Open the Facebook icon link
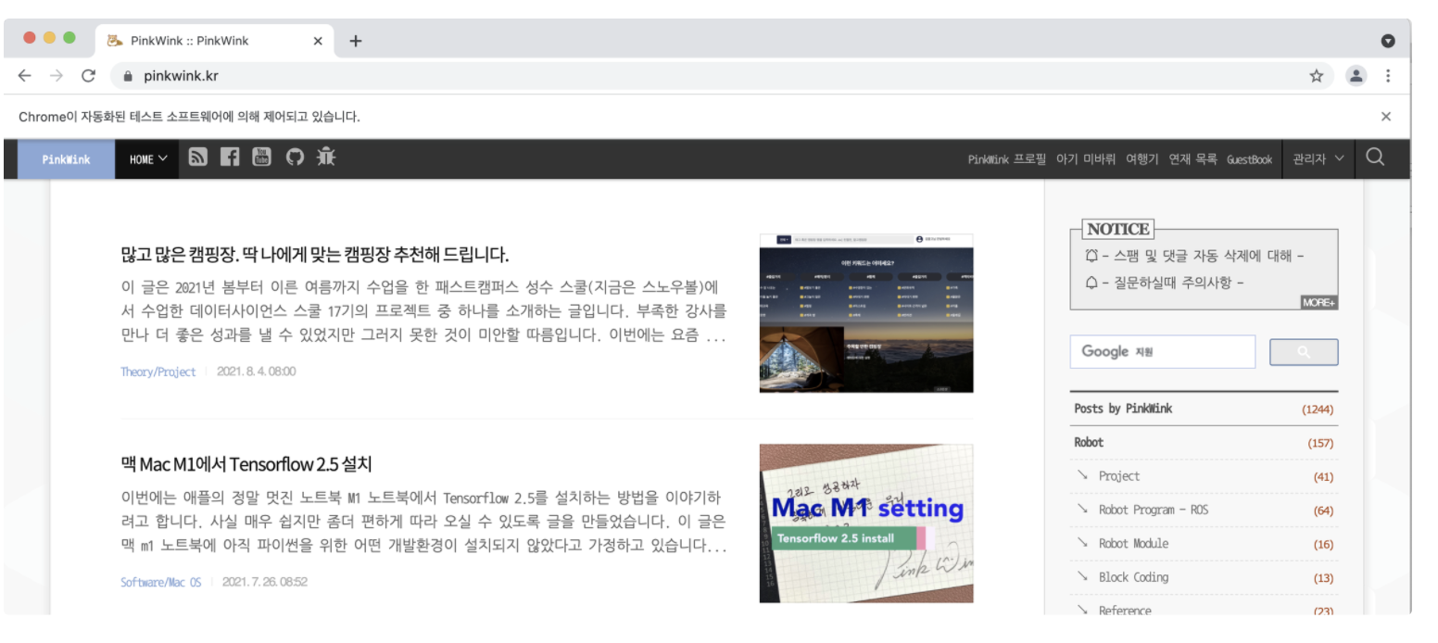Screen dimensions: 1438x643 230,158
